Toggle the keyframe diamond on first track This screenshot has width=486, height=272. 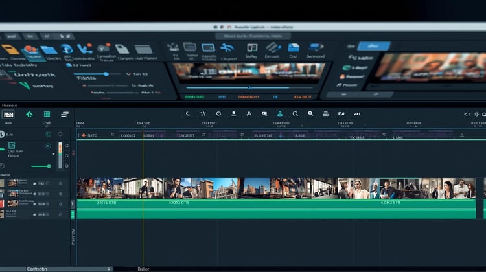60,134
